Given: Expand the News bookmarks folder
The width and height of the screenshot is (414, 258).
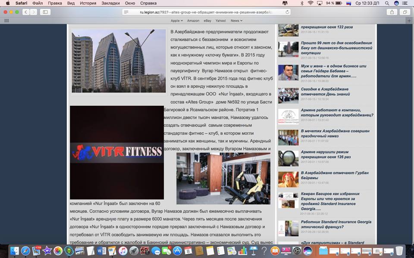Looking at the screenshot, I should [236, 21].
